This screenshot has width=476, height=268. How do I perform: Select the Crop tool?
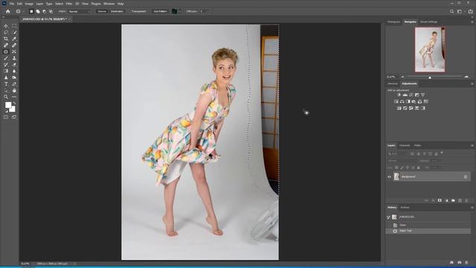click(6, 39)
